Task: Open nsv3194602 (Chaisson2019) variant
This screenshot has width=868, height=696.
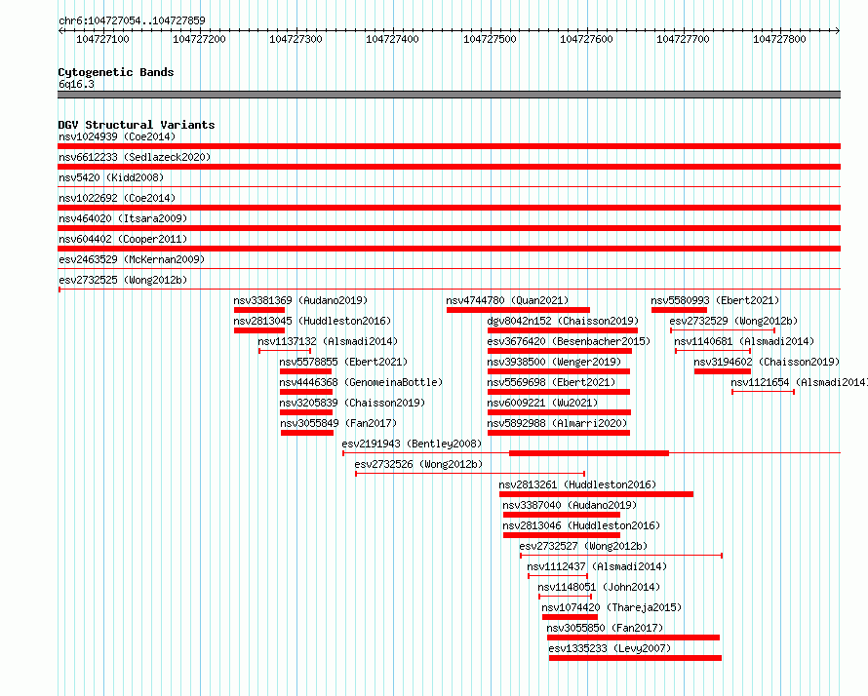Action: coord(767,362)
